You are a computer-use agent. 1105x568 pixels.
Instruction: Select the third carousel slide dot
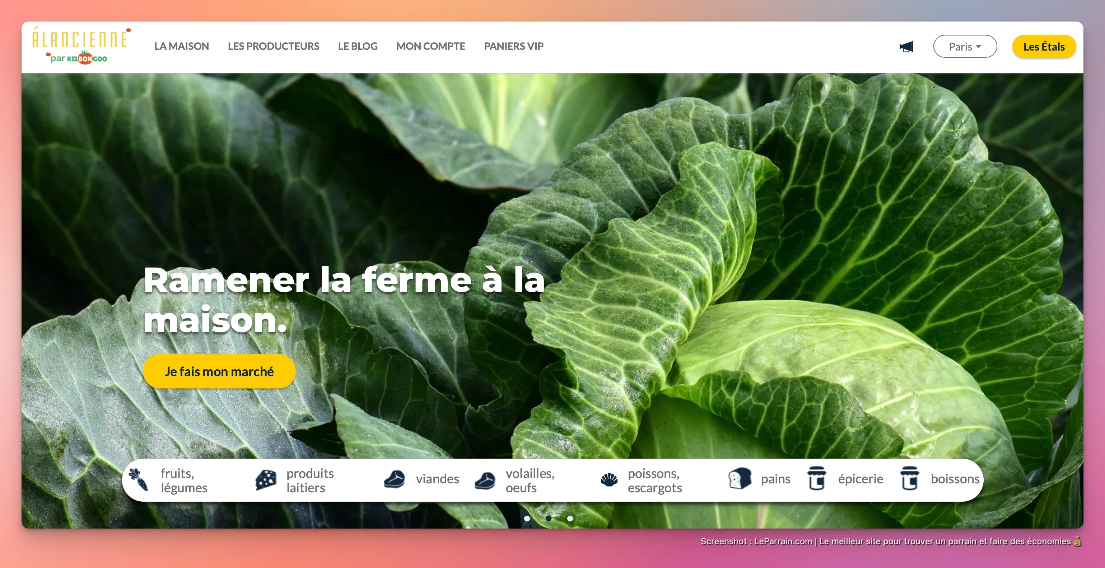pyautogui.click(x=570, y=518)
